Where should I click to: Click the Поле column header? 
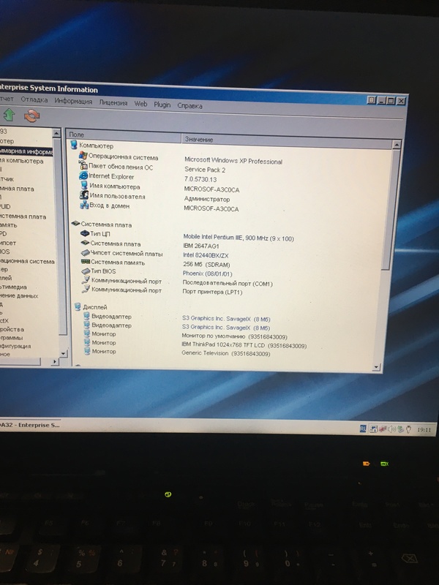[124, 135]
